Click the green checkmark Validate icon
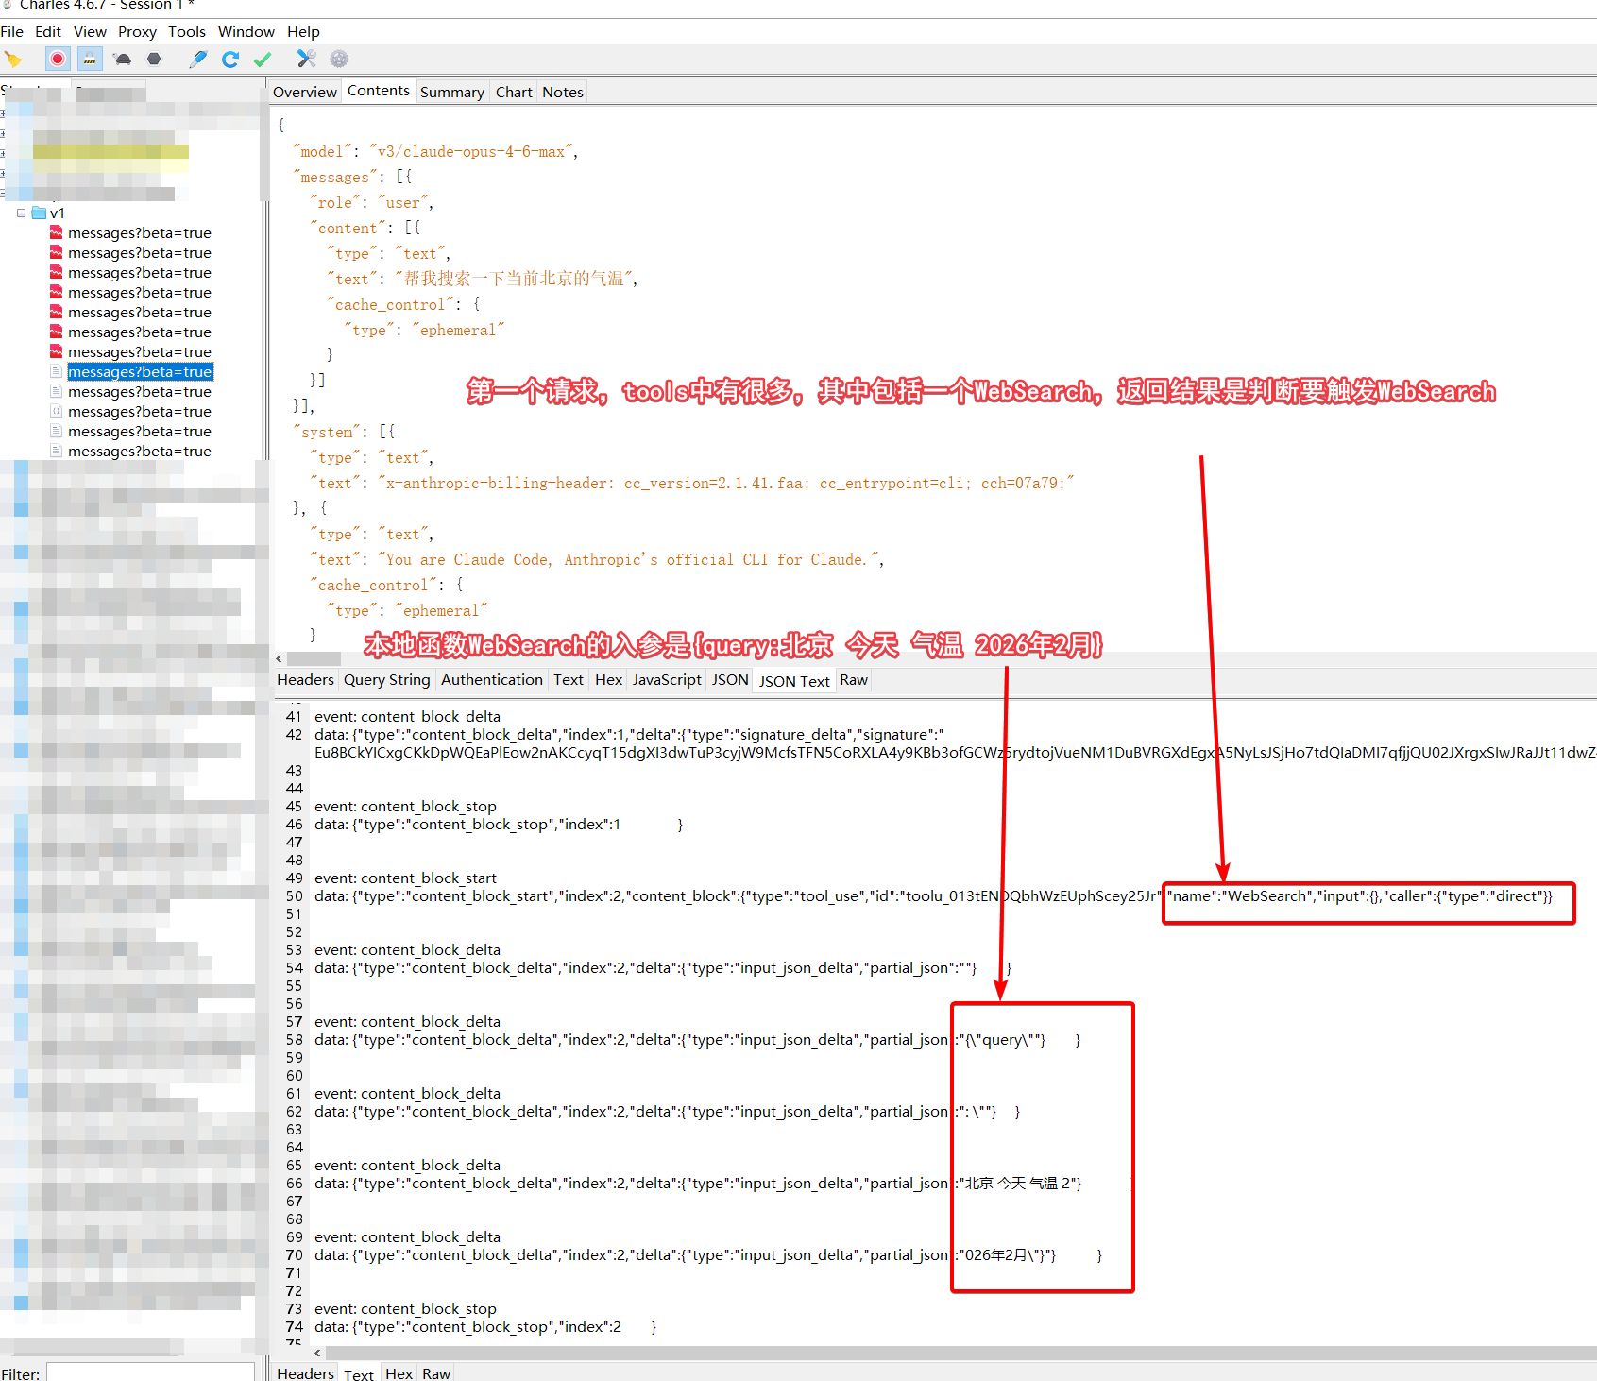The width and height of the screenshot is (1597, 1381). point(263,60)
